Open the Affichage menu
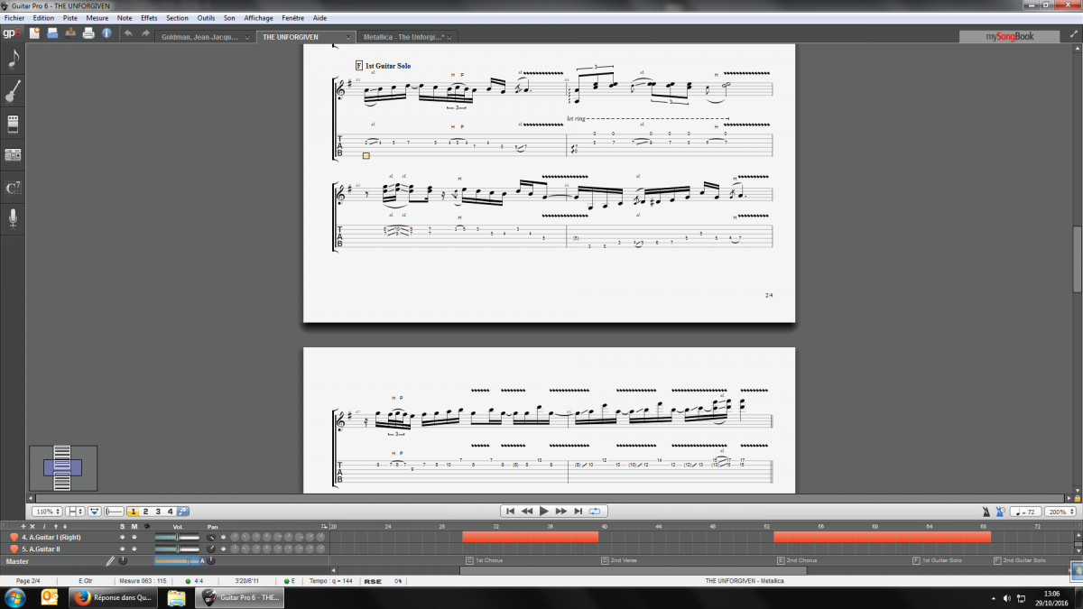The height and width of the screenshot is (609, 1083). point(259,18)
